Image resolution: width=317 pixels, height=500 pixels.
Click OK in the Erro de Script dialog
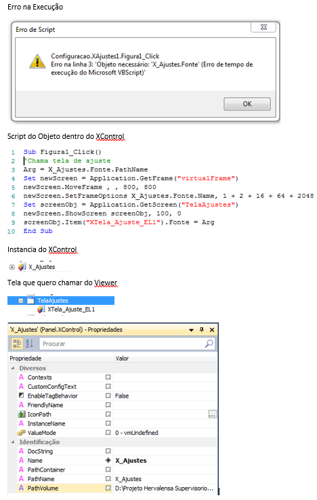tap(247, 104)
